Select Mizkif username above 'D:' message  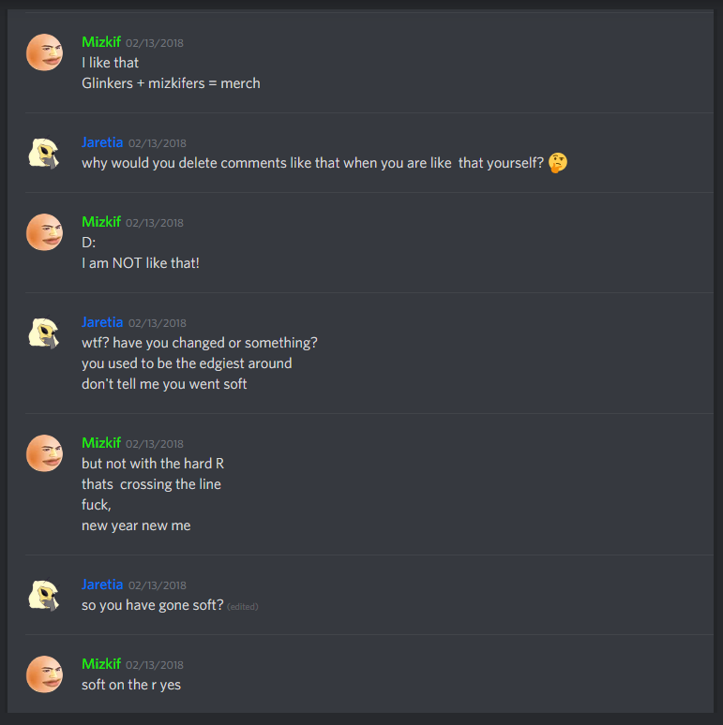pyautogui.click(x=101, y=222)
